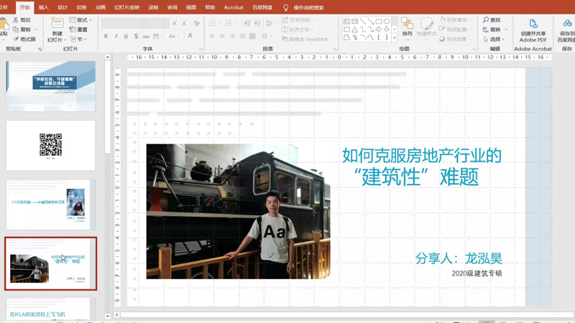Clear all formatting (eraser A icon)
Screen dimensions: 575x323
pyautogui.click(x=197, y=23)
